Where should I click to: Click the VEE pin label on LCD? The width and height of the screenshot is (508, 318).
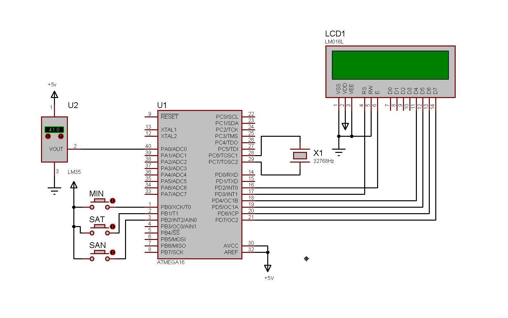(352, 89)
